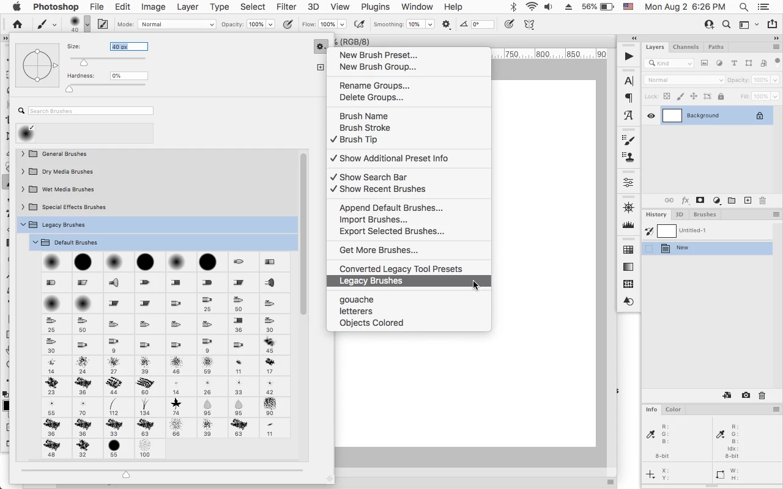783x489 pixels.
Task: Open the layer Kind filter dropdown
Action: (x=670, y=63)
